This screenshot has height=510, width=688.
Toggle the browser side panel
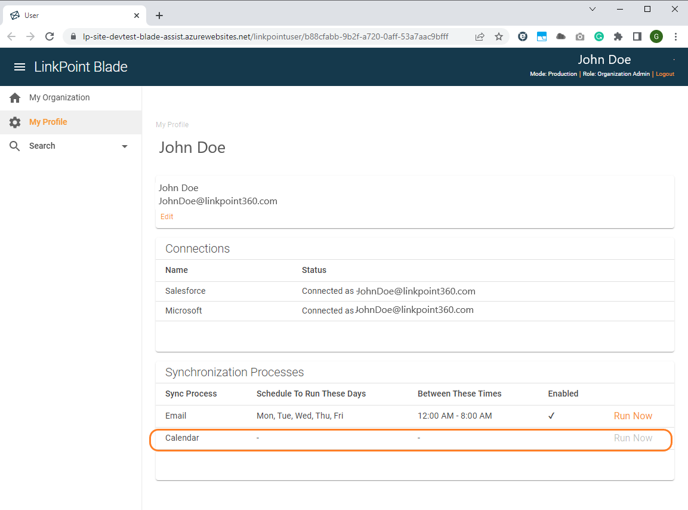click(637, 36)
